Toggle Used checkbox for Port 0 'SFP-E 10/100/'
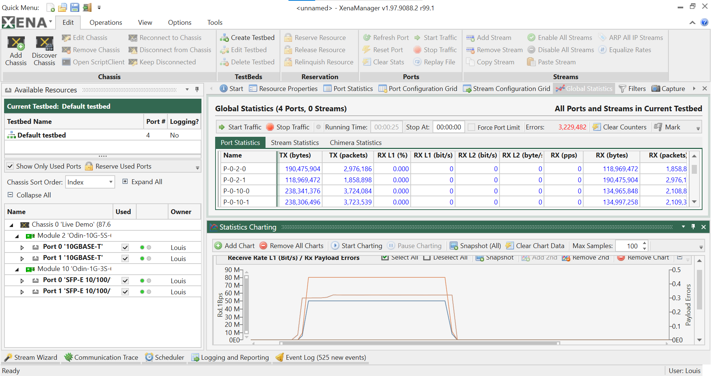The image size is (711, 376). pyautogui.click(x=125, y=281)
